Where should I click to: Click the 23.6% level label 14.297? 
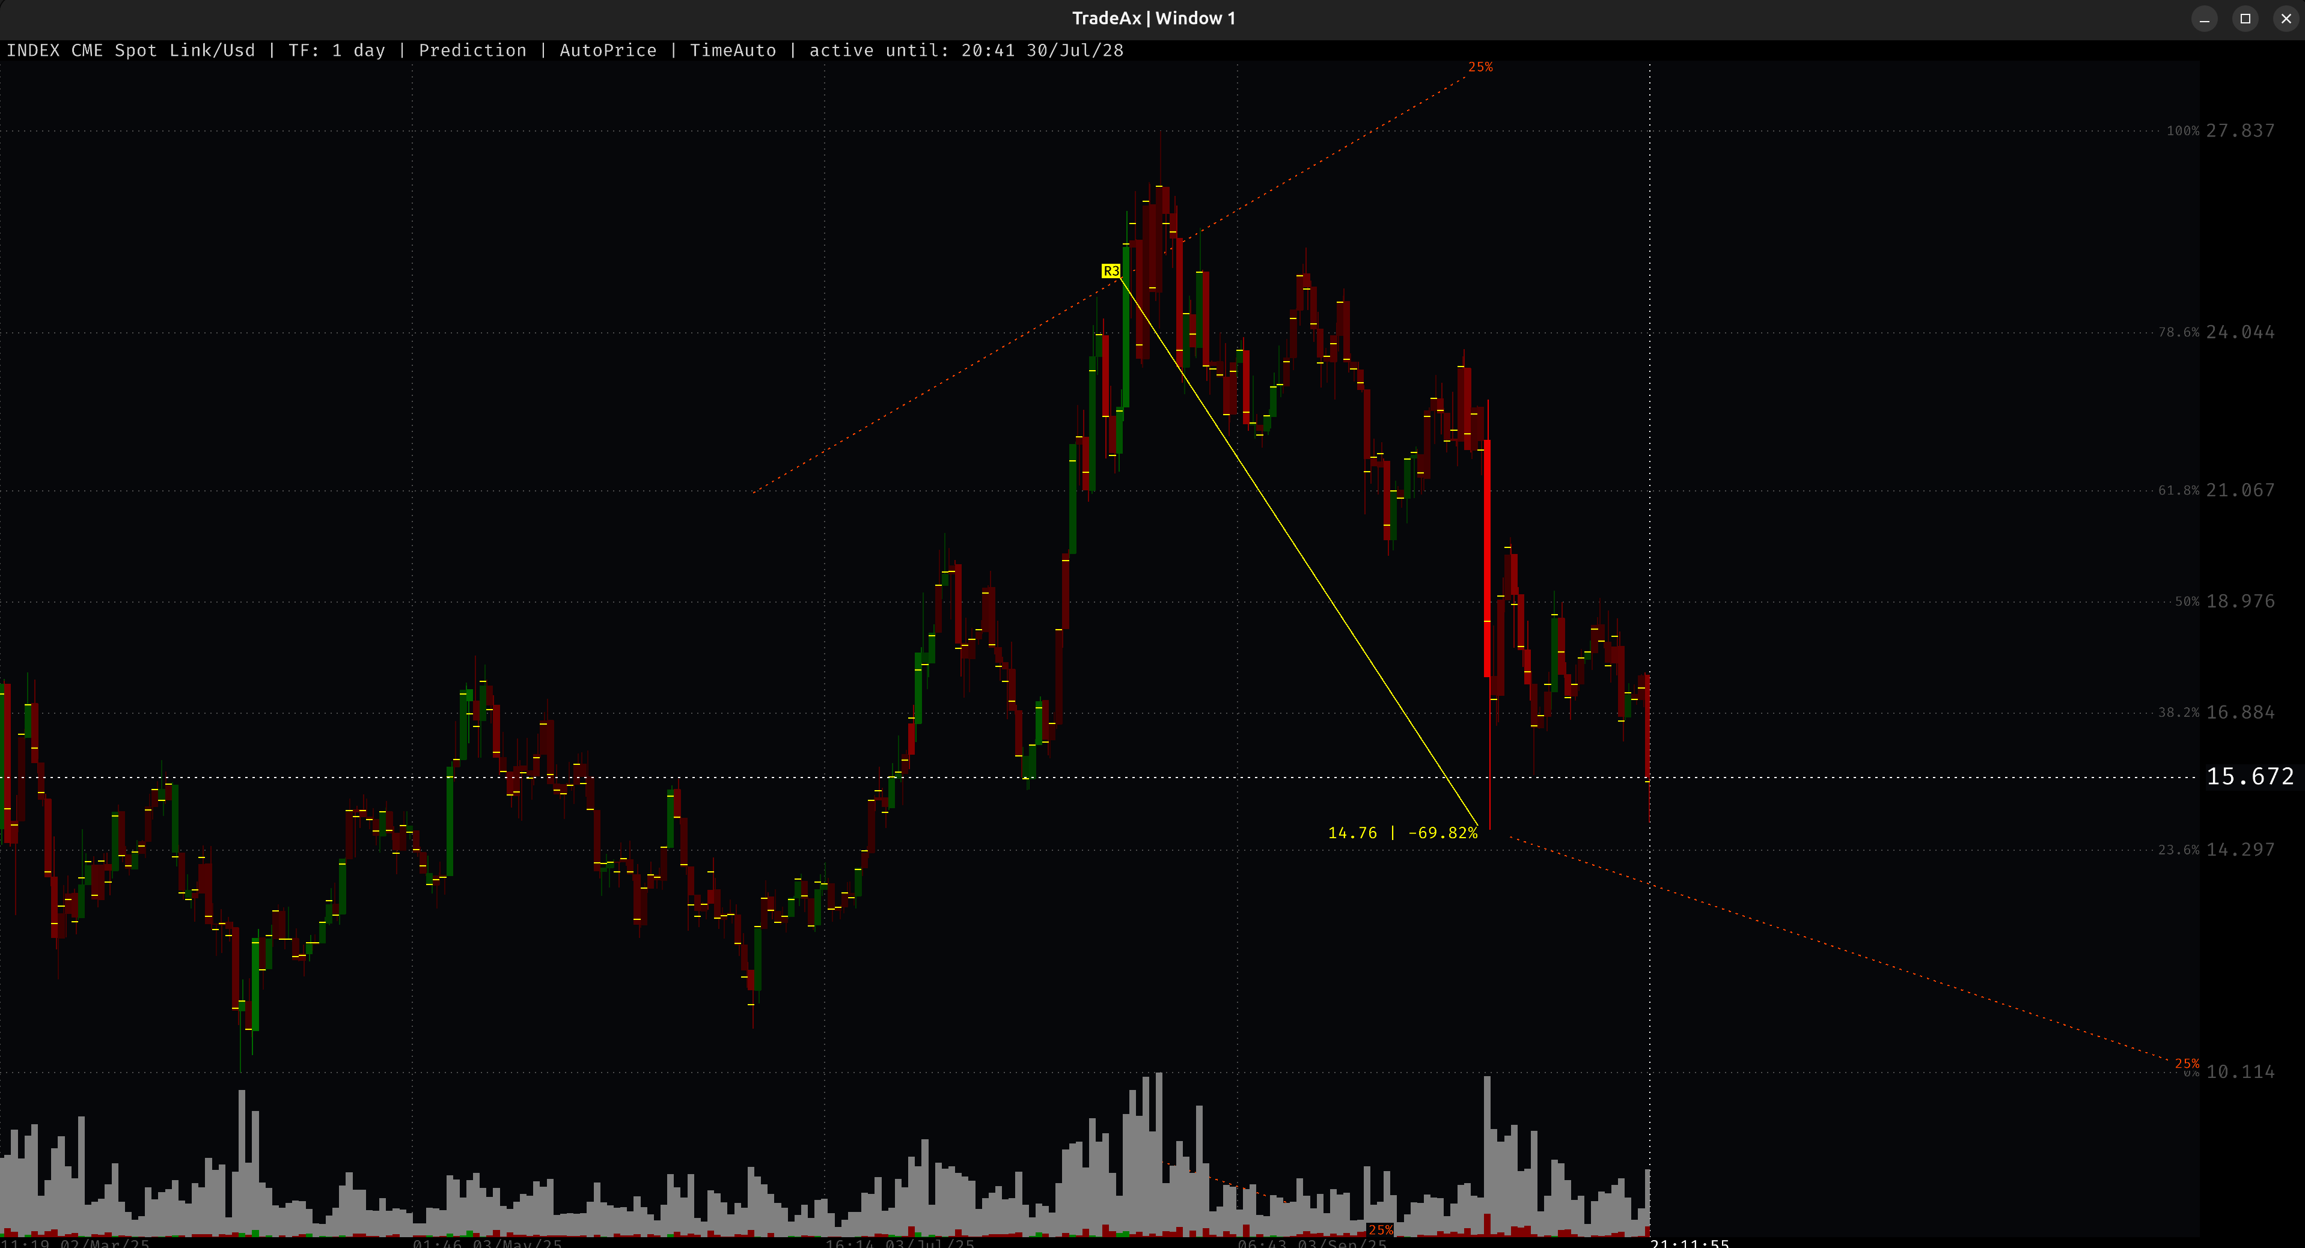[x=2239, y=849]
